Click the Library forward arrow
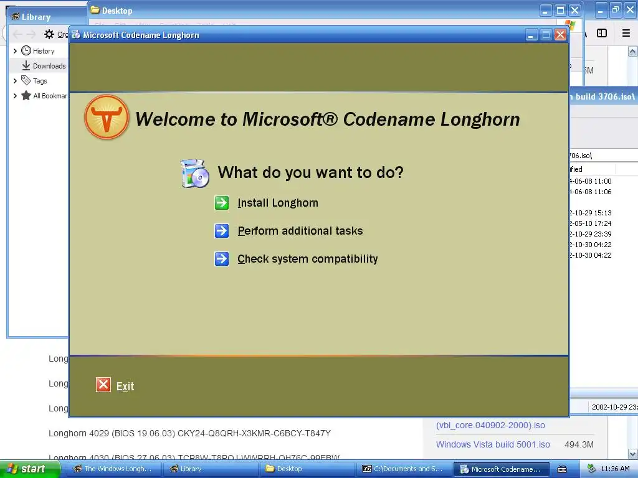 click(x=31, y=34)
